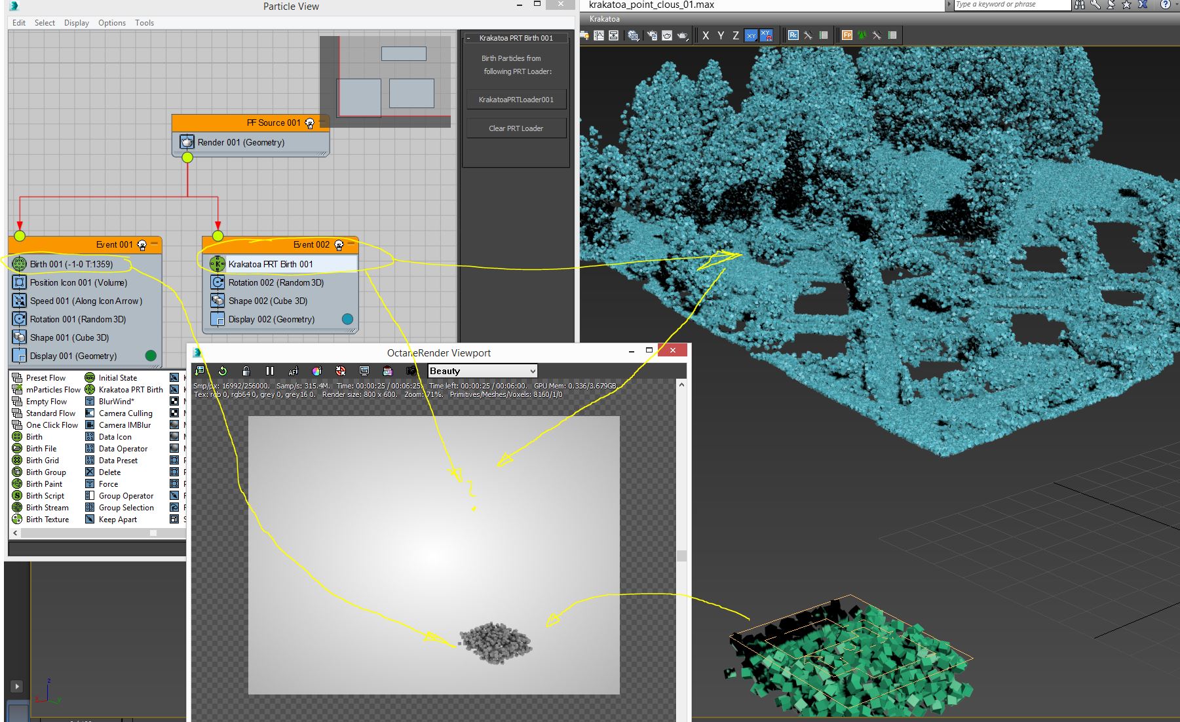Select the Birth 001 operator icon
This screenshot has width=1180, height=722.
[x=19, y=264]
